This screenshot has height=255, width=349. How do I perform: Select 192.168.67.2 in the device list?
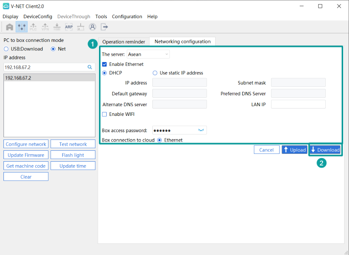coord(49,78)
